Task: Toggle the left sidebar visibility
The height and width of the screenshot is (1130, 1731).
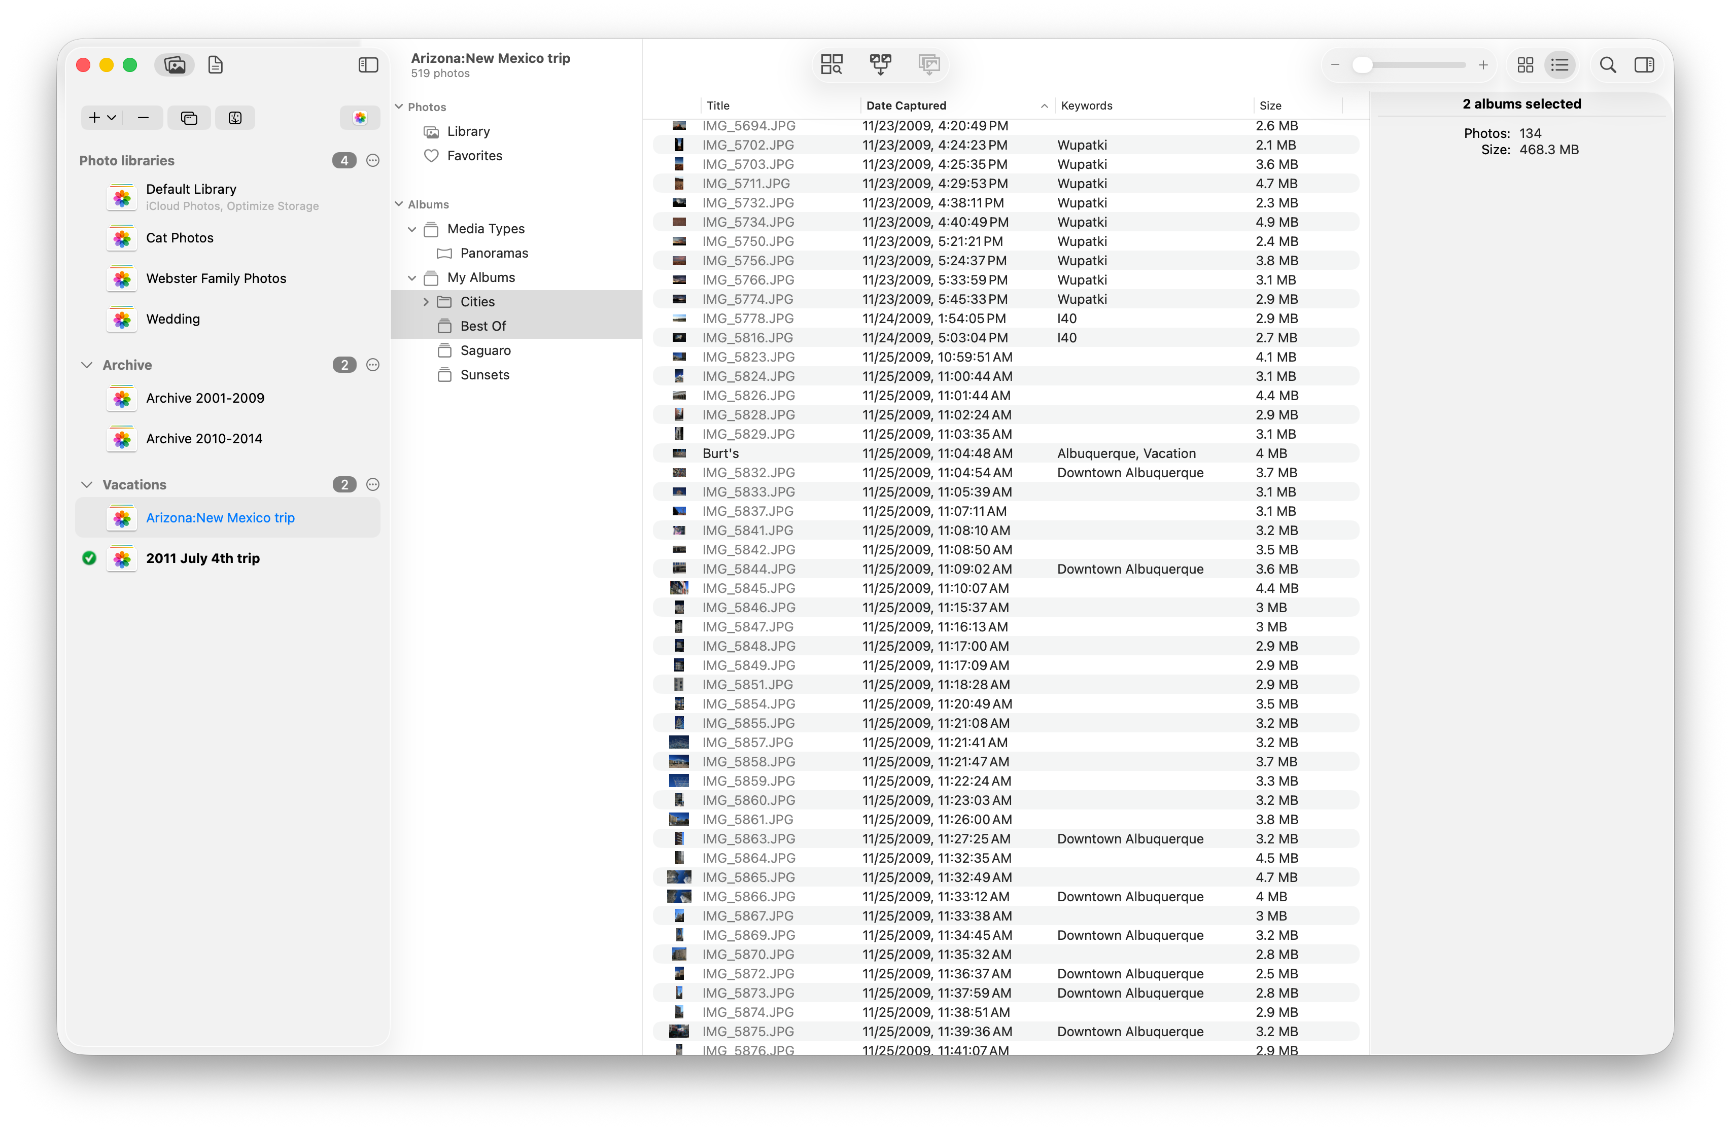Action: pos(368,65)
